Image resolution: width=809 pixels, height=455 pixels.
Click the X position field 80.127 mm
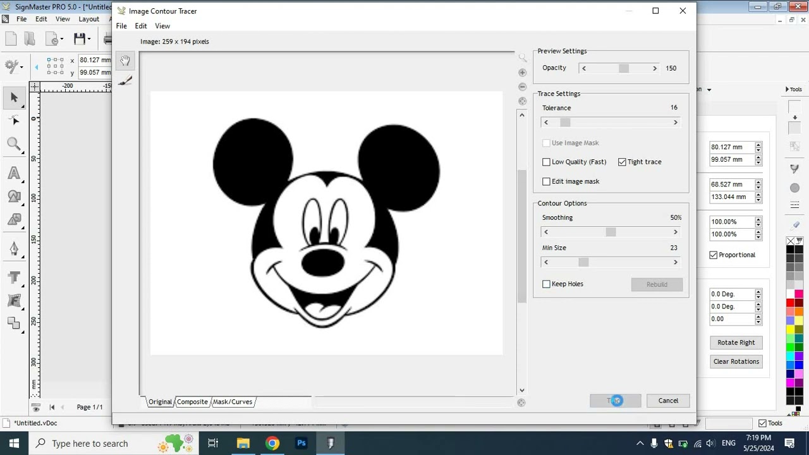coord(732,147)
